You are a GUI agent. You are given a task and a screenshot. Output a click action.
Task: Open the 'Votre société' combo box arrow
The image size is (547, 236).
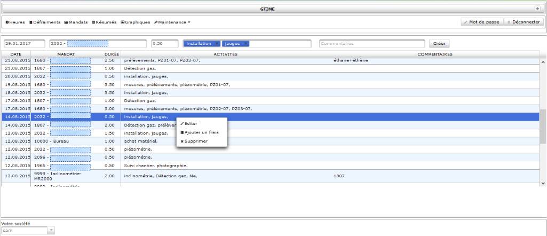pyautogui.click(x=51, y=230)
